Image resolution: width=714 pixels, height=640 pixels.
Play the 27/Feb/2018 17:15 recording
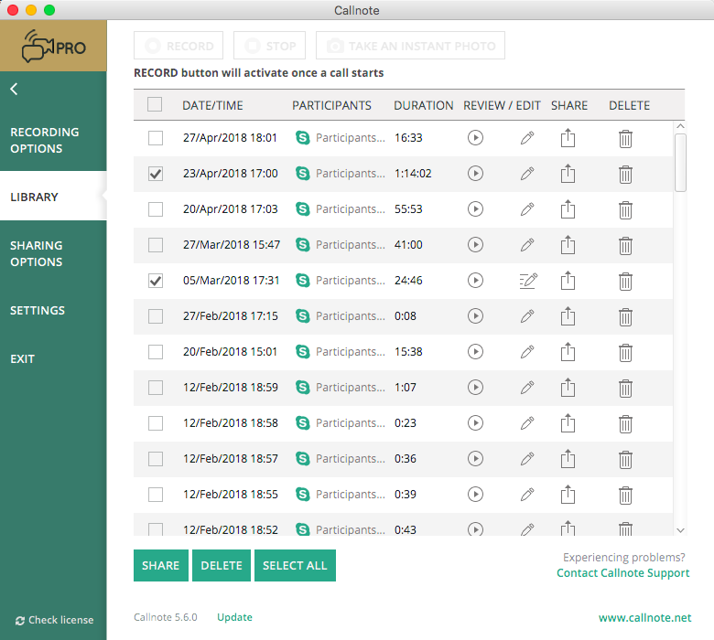475,315
